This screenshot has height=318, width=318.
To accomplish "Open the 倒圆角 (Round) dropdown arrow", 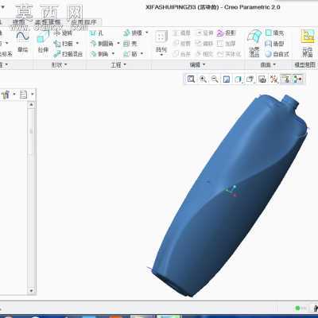I will [x=118, y=43].
